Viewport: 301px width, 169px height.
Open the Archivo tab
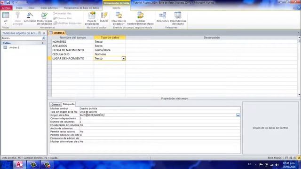pos(6,8)
